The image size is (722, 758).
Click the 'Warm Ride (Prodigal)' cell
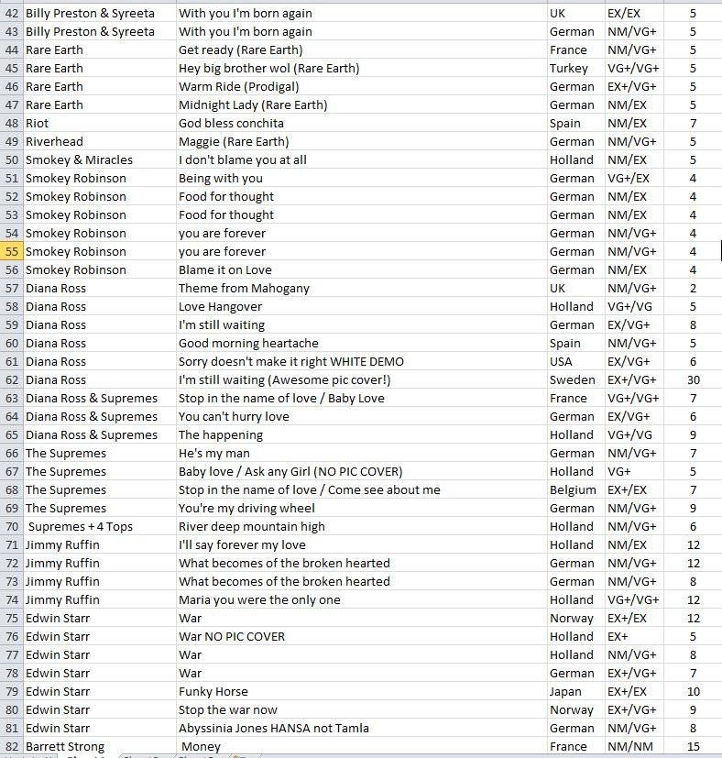tap(362, 86)
